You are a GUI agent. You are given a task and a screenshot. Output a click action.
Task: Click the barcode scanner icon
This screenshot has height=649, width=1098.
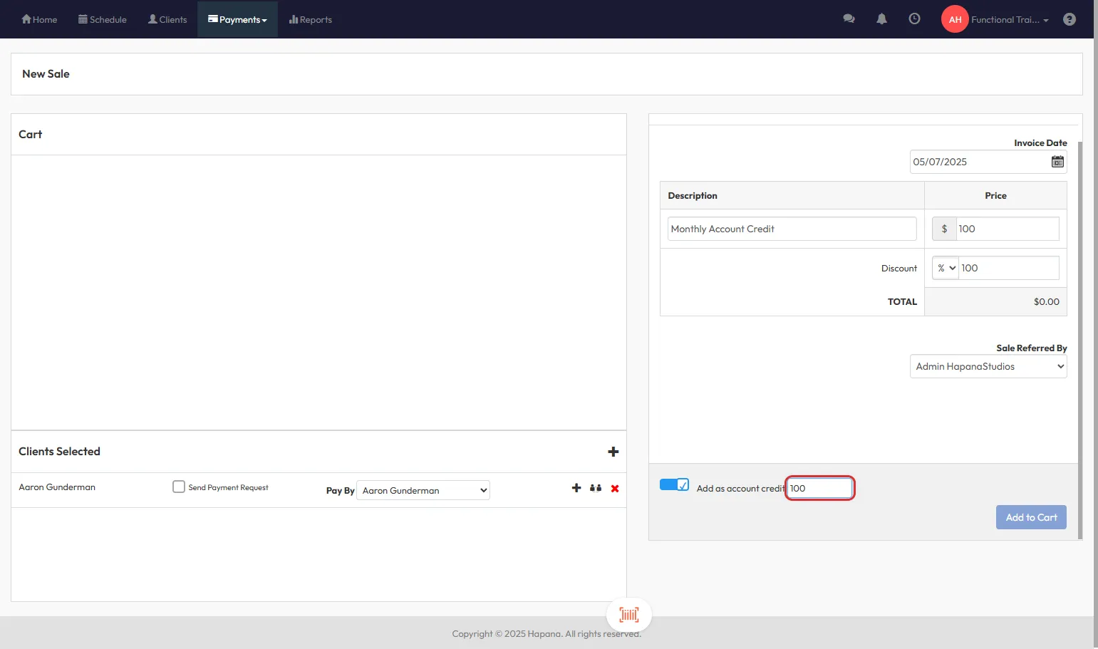pyautogui.click(x=628, y=614)
